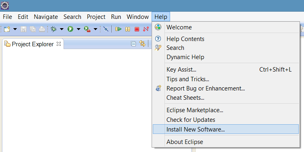Screen dimensions: 304x152
Task: Close the Project Explorer tab
Action: (59, 44)
